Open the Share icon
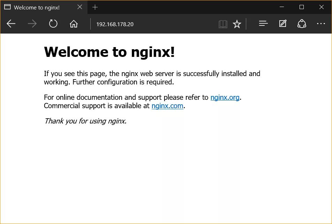Viewport: 332px width, 224px height. pyautogui.click(x=302, y=24)
